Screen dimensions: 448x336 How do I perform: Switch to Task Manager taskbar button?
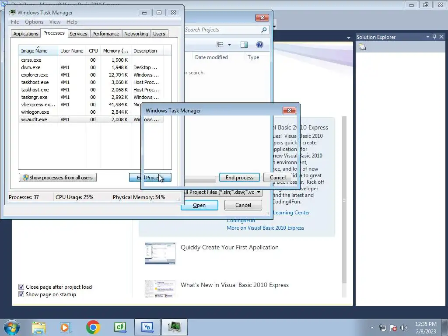point(174,327)
